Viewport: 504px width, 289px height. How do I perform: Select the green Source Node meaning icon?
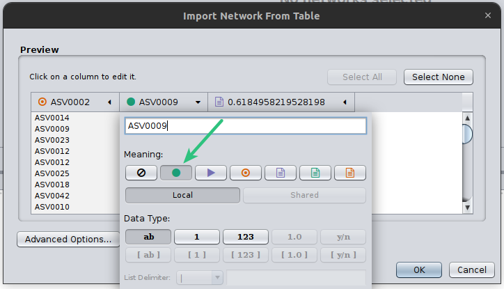(x=176, y=173)
